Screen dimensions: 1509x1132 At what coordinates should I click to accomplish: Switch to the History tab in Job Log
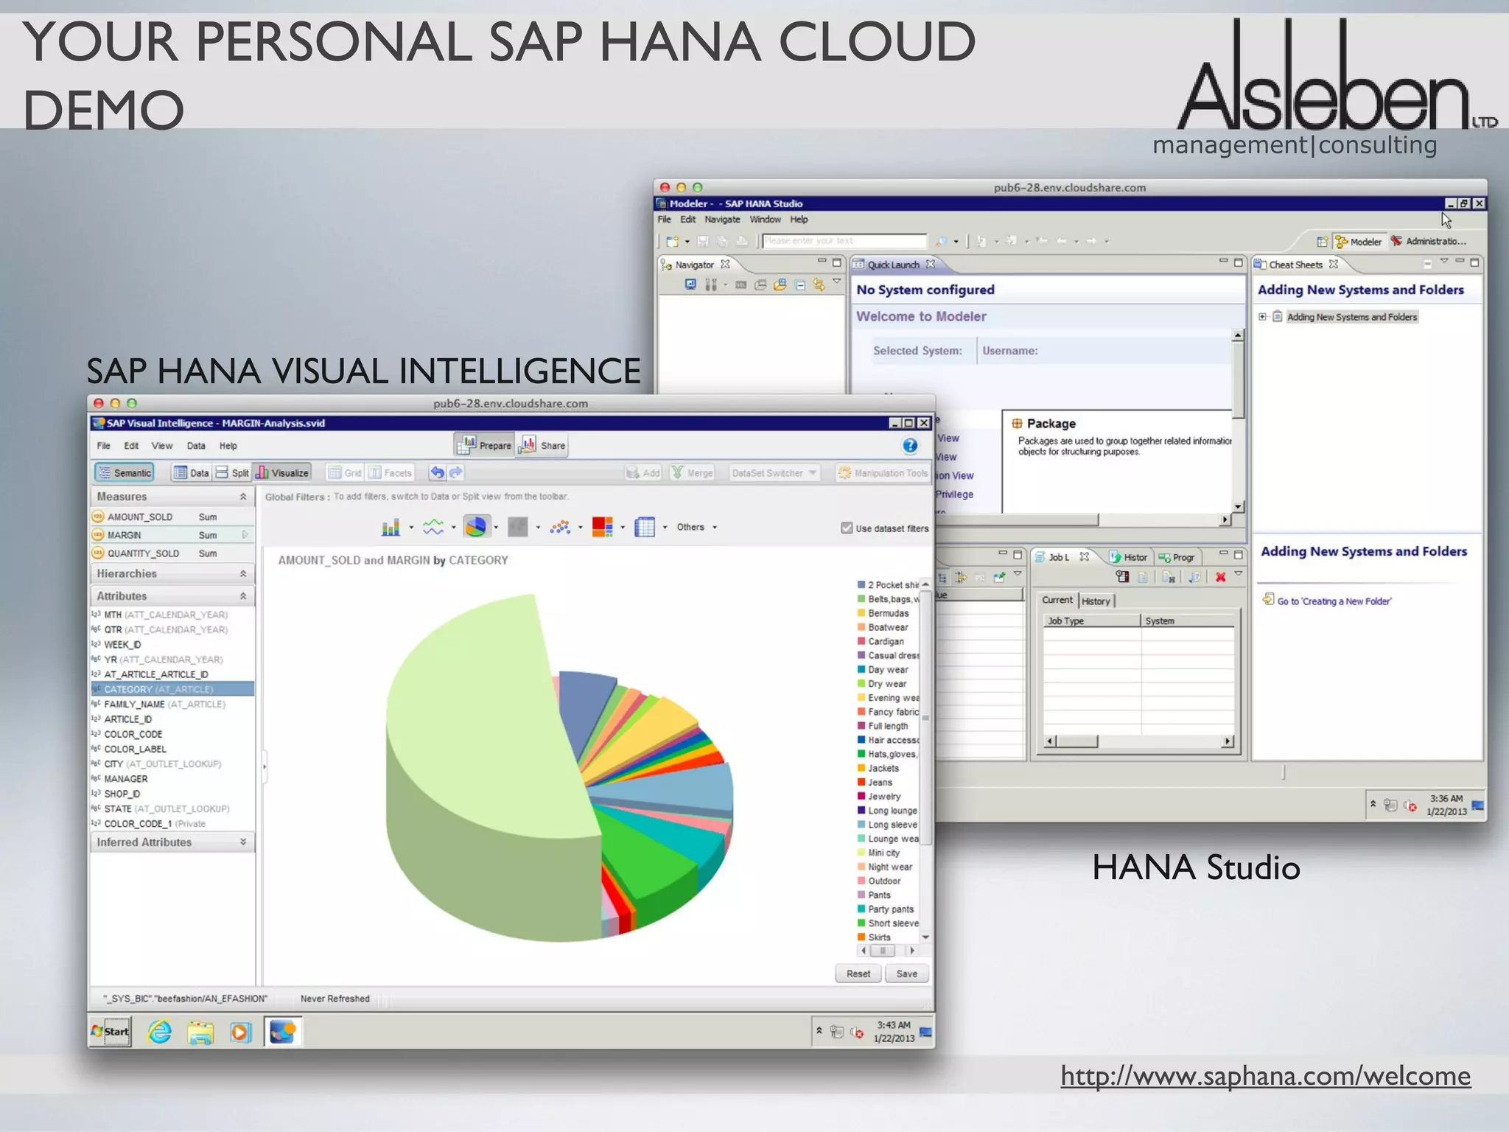(1096, 601)
